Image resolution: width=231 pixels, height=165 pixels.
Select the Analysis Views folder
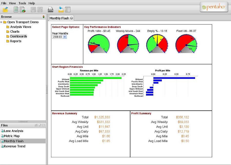point(21,27)
